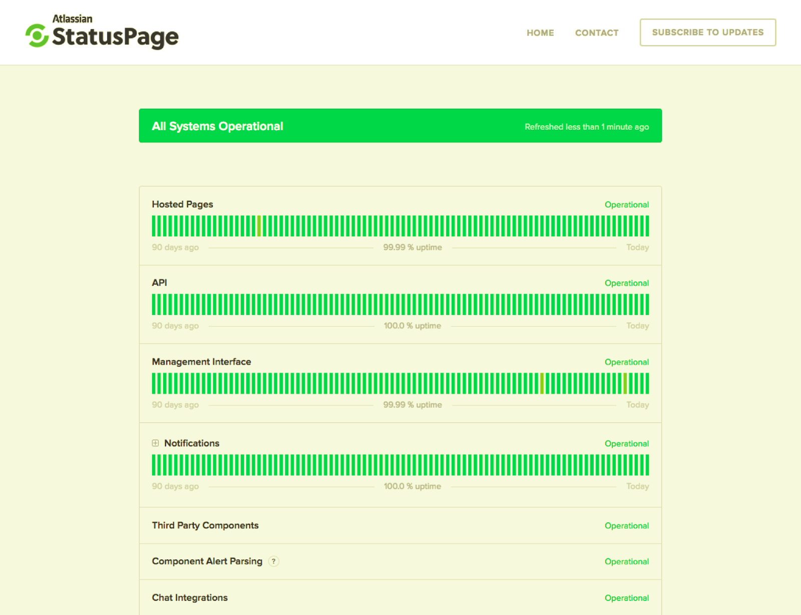Screen dimensions: 801x615
Task: Click the leftmost uptime bar in the API chart
Action: click(x=154, y=304)
